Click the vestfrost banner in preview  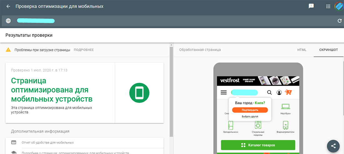tap(258, 81)
